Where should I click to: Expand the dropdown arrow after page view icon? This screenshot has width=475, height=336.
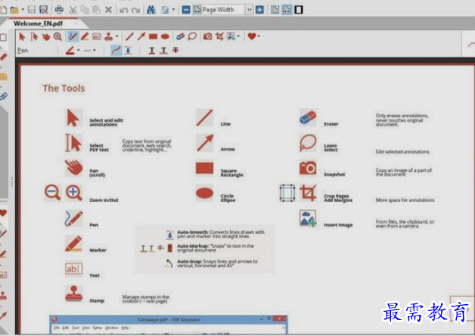coord(173,10)
